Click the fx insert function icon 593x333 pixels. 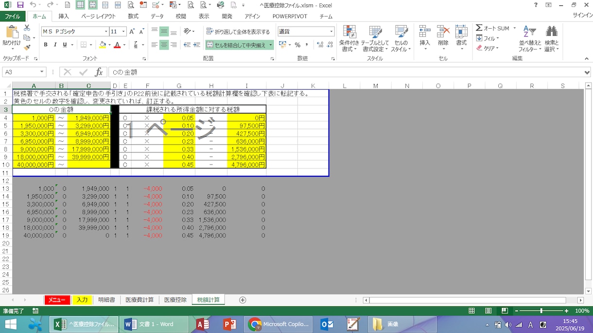pos(99,72)
